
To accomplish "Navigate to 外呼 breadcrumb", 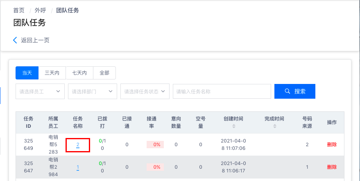I will [40, 10].
